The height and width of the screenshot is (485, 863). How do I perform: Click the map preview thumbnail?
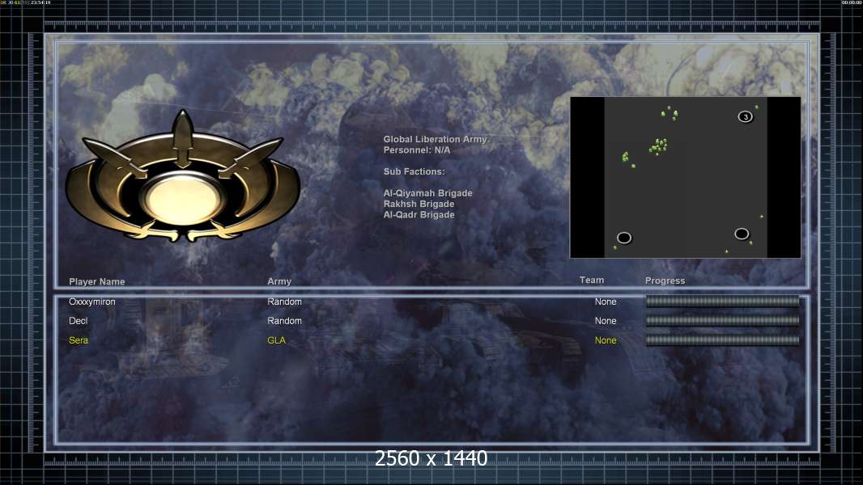click(x=685, y=177)
